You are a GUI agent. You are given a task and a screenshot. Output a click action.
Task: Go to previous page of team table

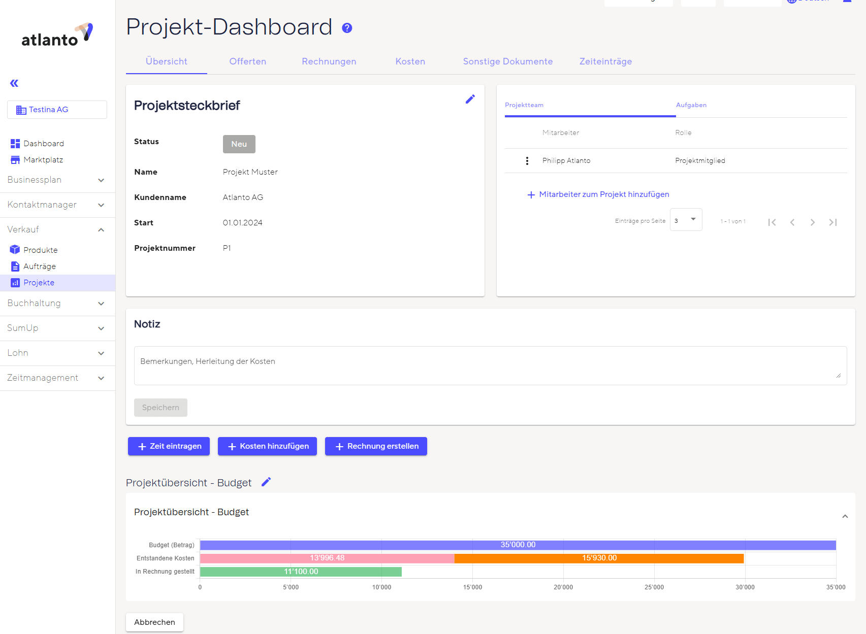[x=792, y=222]
